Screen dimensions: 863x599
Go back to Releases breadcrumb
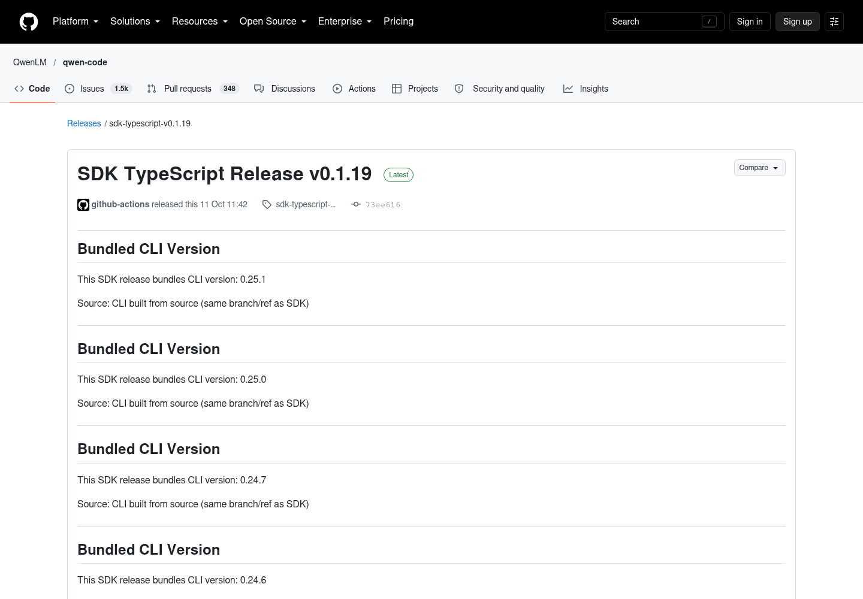point(84,123)
